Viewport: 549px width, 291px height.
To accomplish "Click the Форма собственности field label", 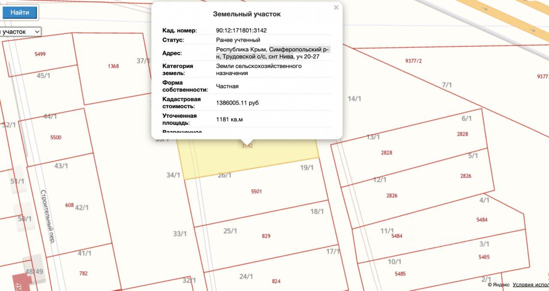I will click(x=185, y=86).
